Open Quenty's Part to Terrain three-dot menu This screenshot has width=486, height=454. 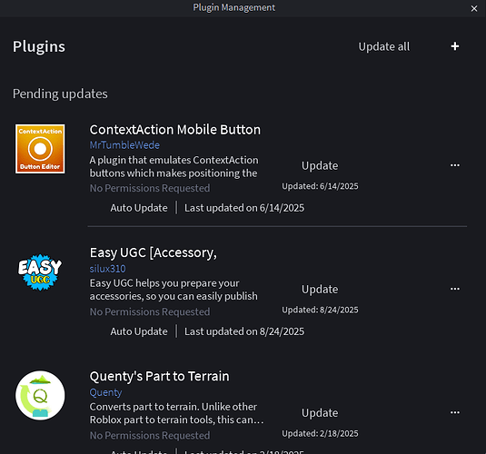tap(455, 412)
